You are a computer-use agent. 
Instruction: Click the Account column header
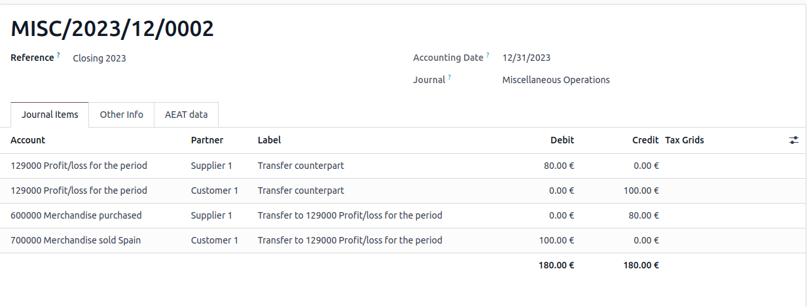pos(28,140)
